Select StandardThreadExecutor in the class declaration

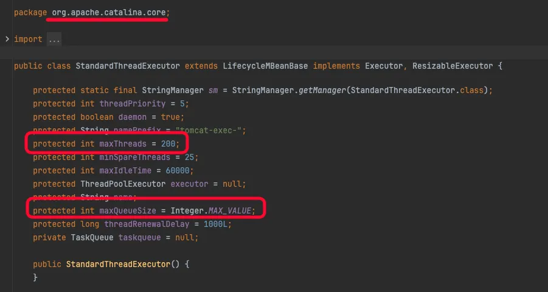pyautogui.click(x=127, y=66)
